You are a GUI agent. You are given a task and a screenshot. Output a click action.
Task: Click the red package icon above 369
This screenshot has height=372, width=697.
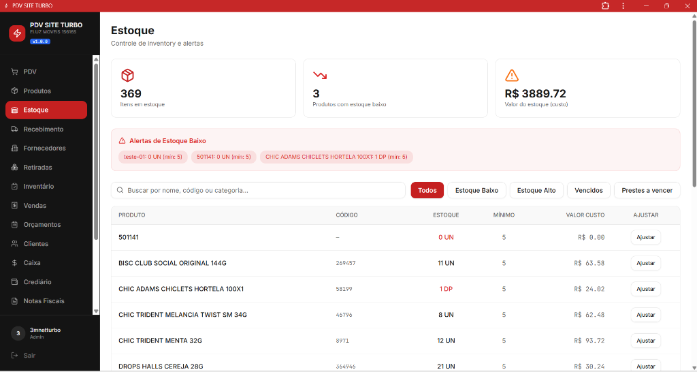click(127, 75)
